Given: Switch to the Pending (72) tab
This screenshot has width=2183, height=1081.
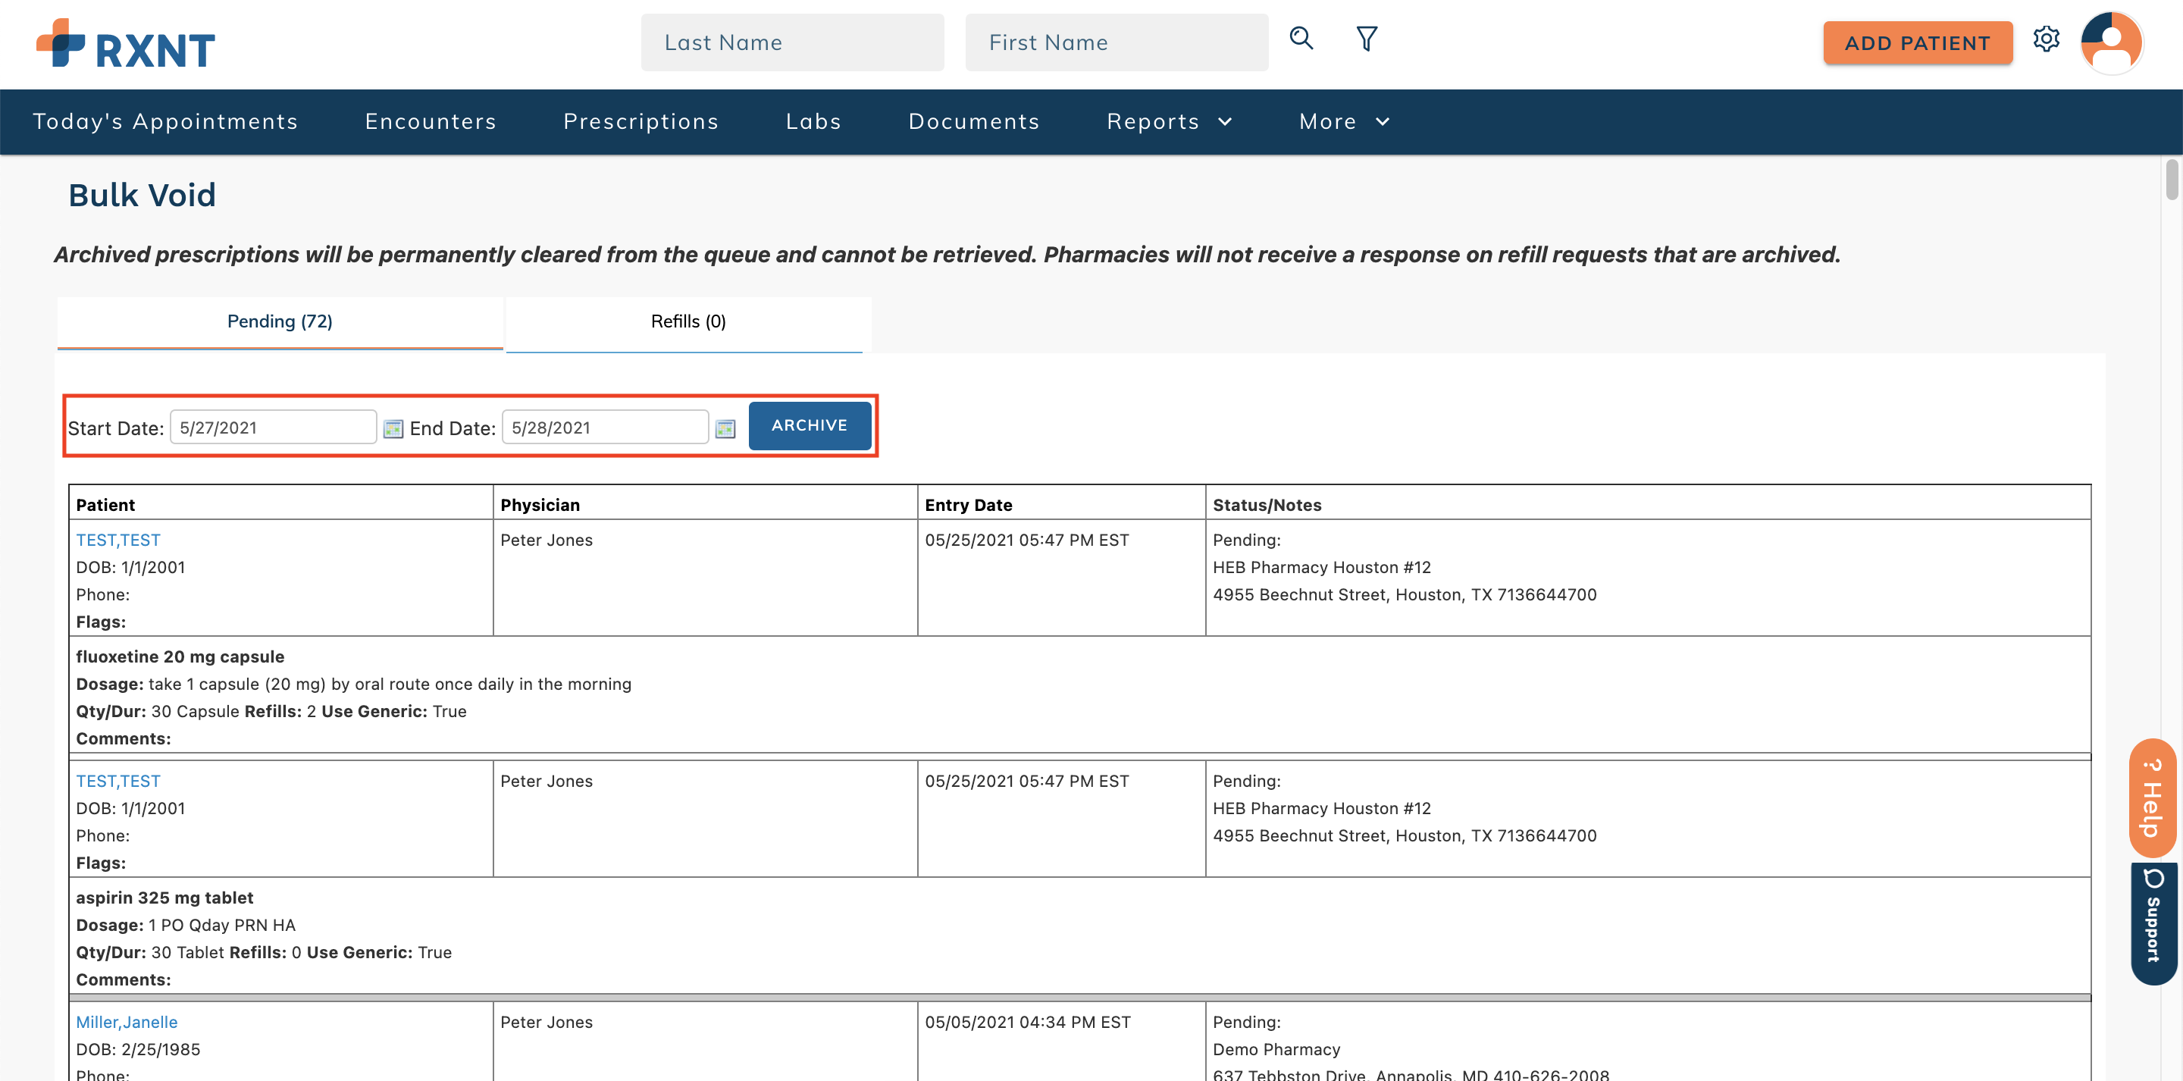Looking at the screenshot, I should click(280, 322).
